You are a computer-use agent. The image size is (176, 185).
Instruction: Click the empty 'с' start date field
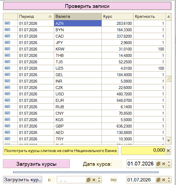coord(72,180)
